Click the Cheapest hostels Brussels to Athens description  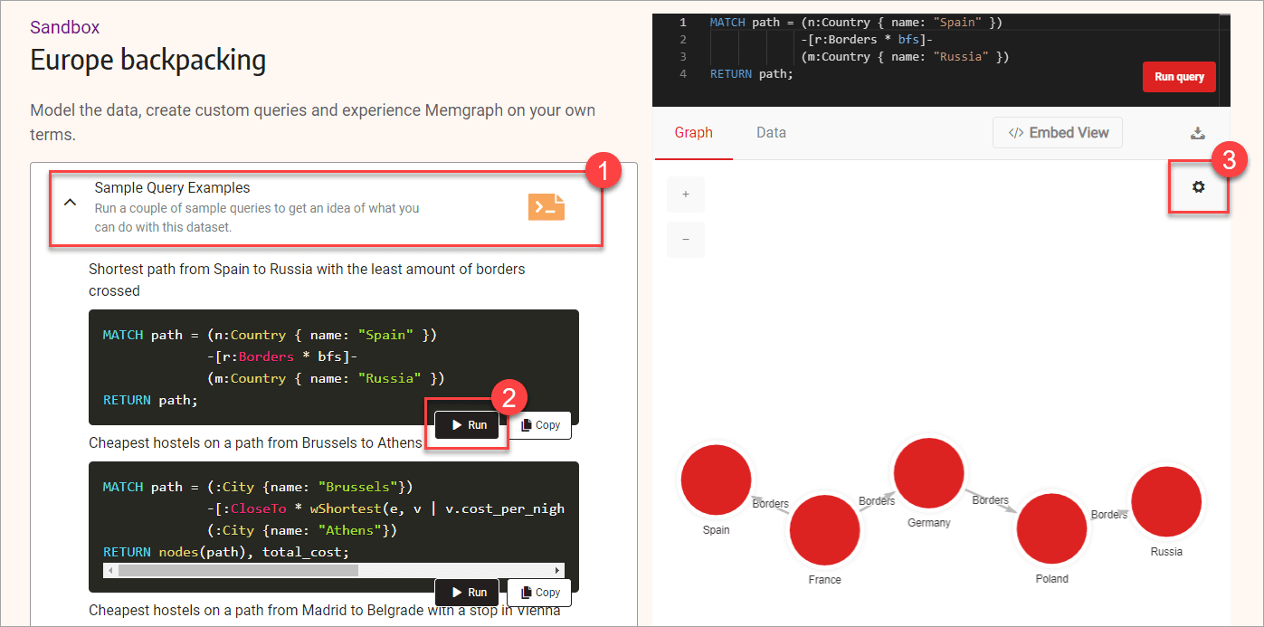coord(255,442)
